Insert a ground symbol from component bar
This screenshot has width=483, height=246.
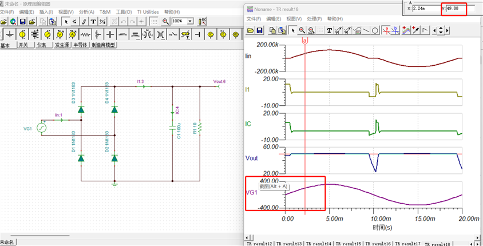click(10, 35)
